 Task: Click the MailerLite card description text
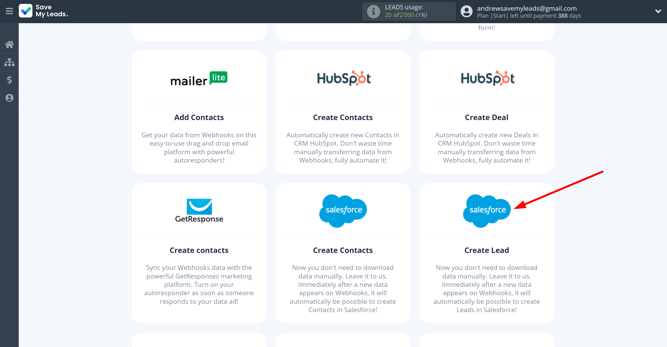[x=199, y=148]
